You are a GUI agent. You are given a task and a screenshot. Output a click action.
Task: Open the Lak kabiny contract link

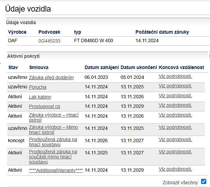click(x=40, y=97)
